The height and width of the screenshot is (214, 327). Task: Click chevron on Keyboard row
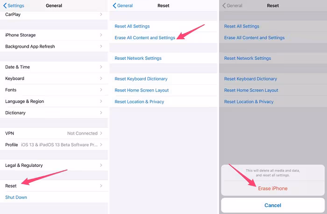coord(101,78)
